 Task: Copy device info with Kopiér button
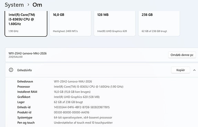point(180,70)
